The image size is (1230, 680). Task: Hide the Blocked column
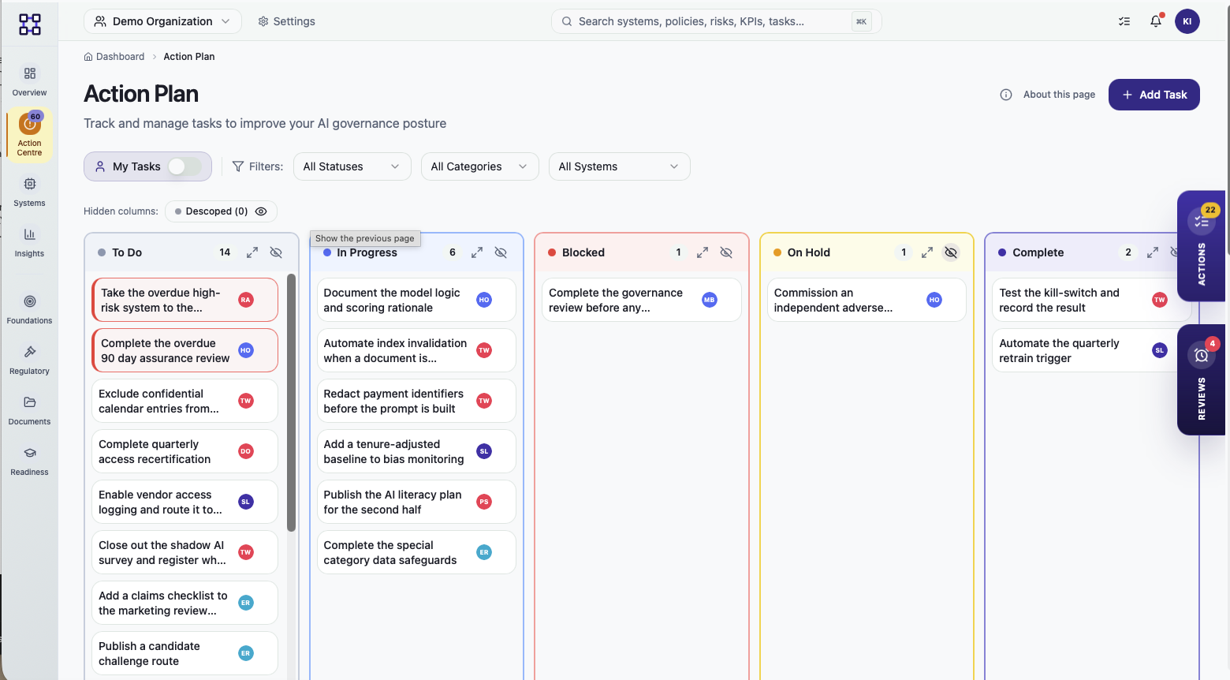click(726, 252)
